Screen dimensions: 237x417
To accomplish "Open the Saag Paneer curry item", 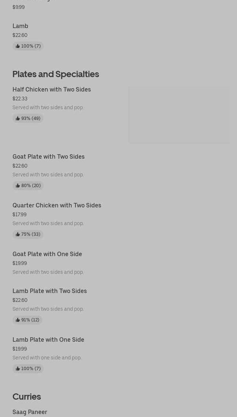I will (x=30, y=412).
